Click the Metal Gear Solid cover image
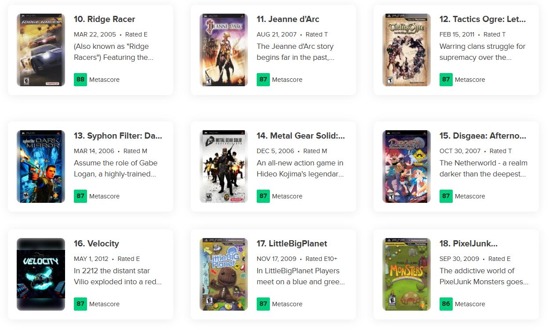The width and height of the screenshot is (549, 330). pyautogui.click(x=224, y=166)
